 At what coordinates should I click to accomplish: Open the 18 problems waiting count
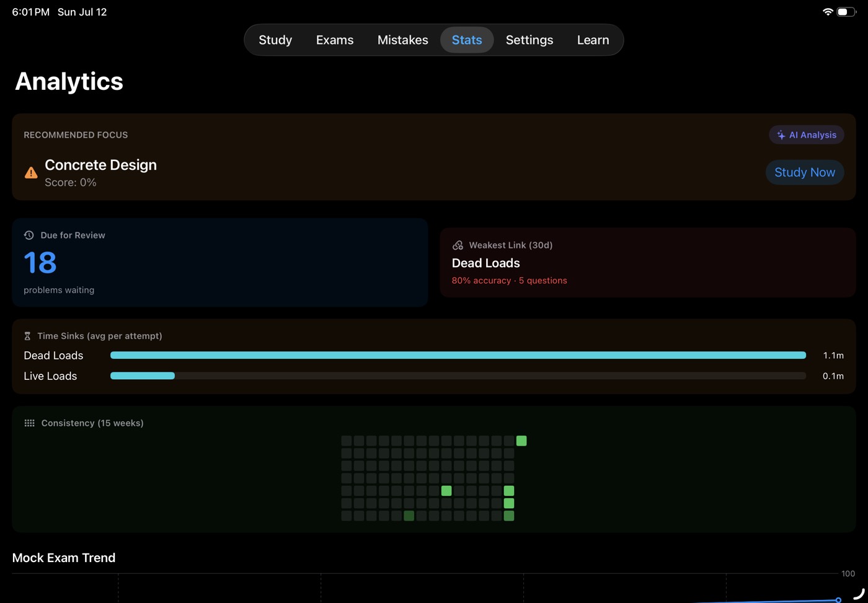pyautogui.click(x=40, y=263)
